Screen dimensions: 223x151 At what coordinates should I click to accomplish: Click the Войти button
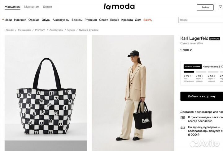[x=205, y=7]
